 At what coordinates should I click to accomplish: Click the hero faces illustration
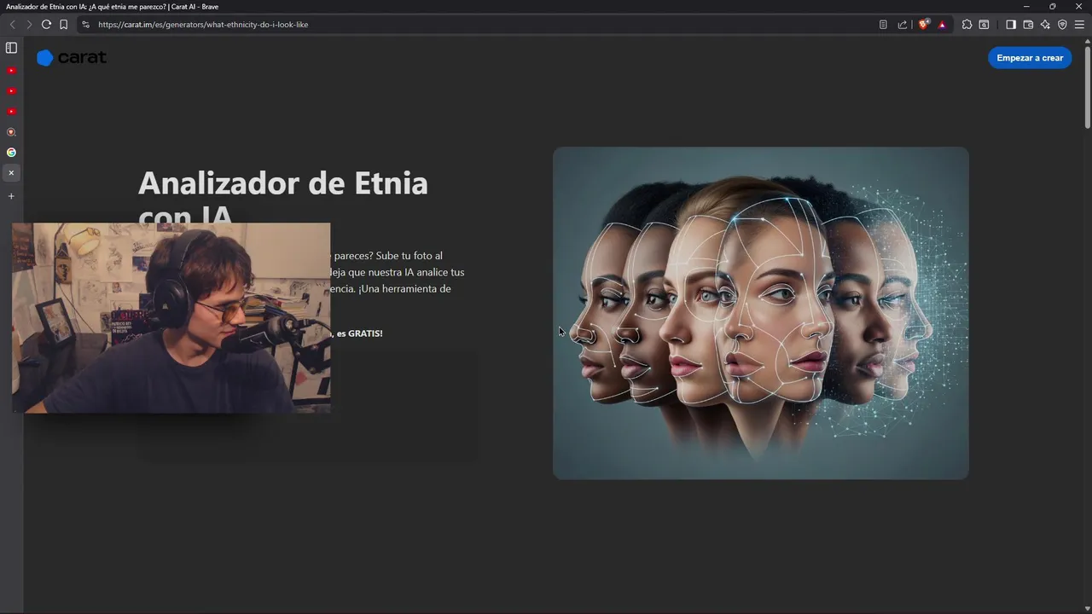tap(761, 313)
